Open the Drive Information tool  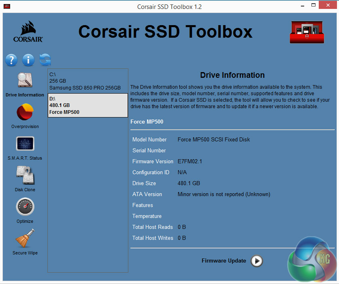(25, 81)
